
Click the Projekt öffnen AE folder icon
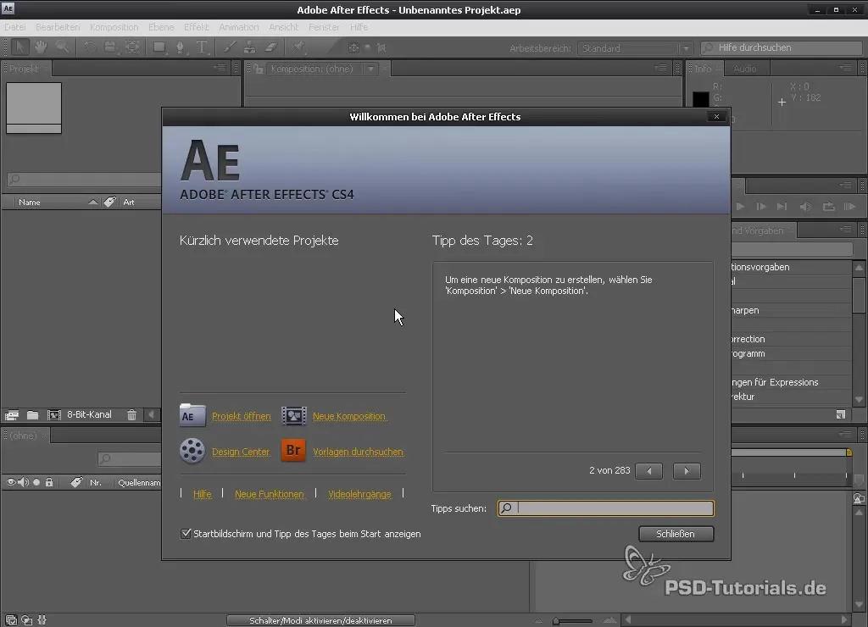[x=192, y=415]
